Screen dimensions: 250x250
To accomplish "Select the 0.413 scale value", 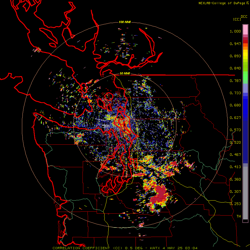I will tap(235, 167).
